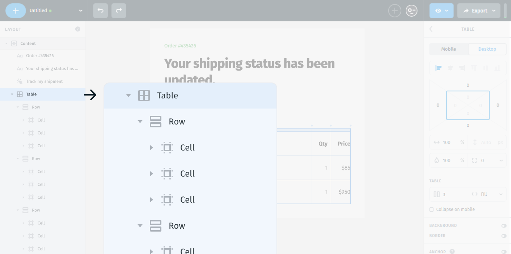Click the redo arrow button
The width and height of the screenshot is (511, 254).
point(119,11)
